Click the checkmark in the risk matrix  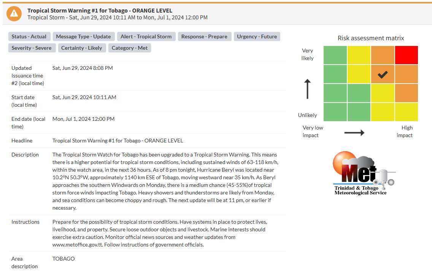point(383,74)
